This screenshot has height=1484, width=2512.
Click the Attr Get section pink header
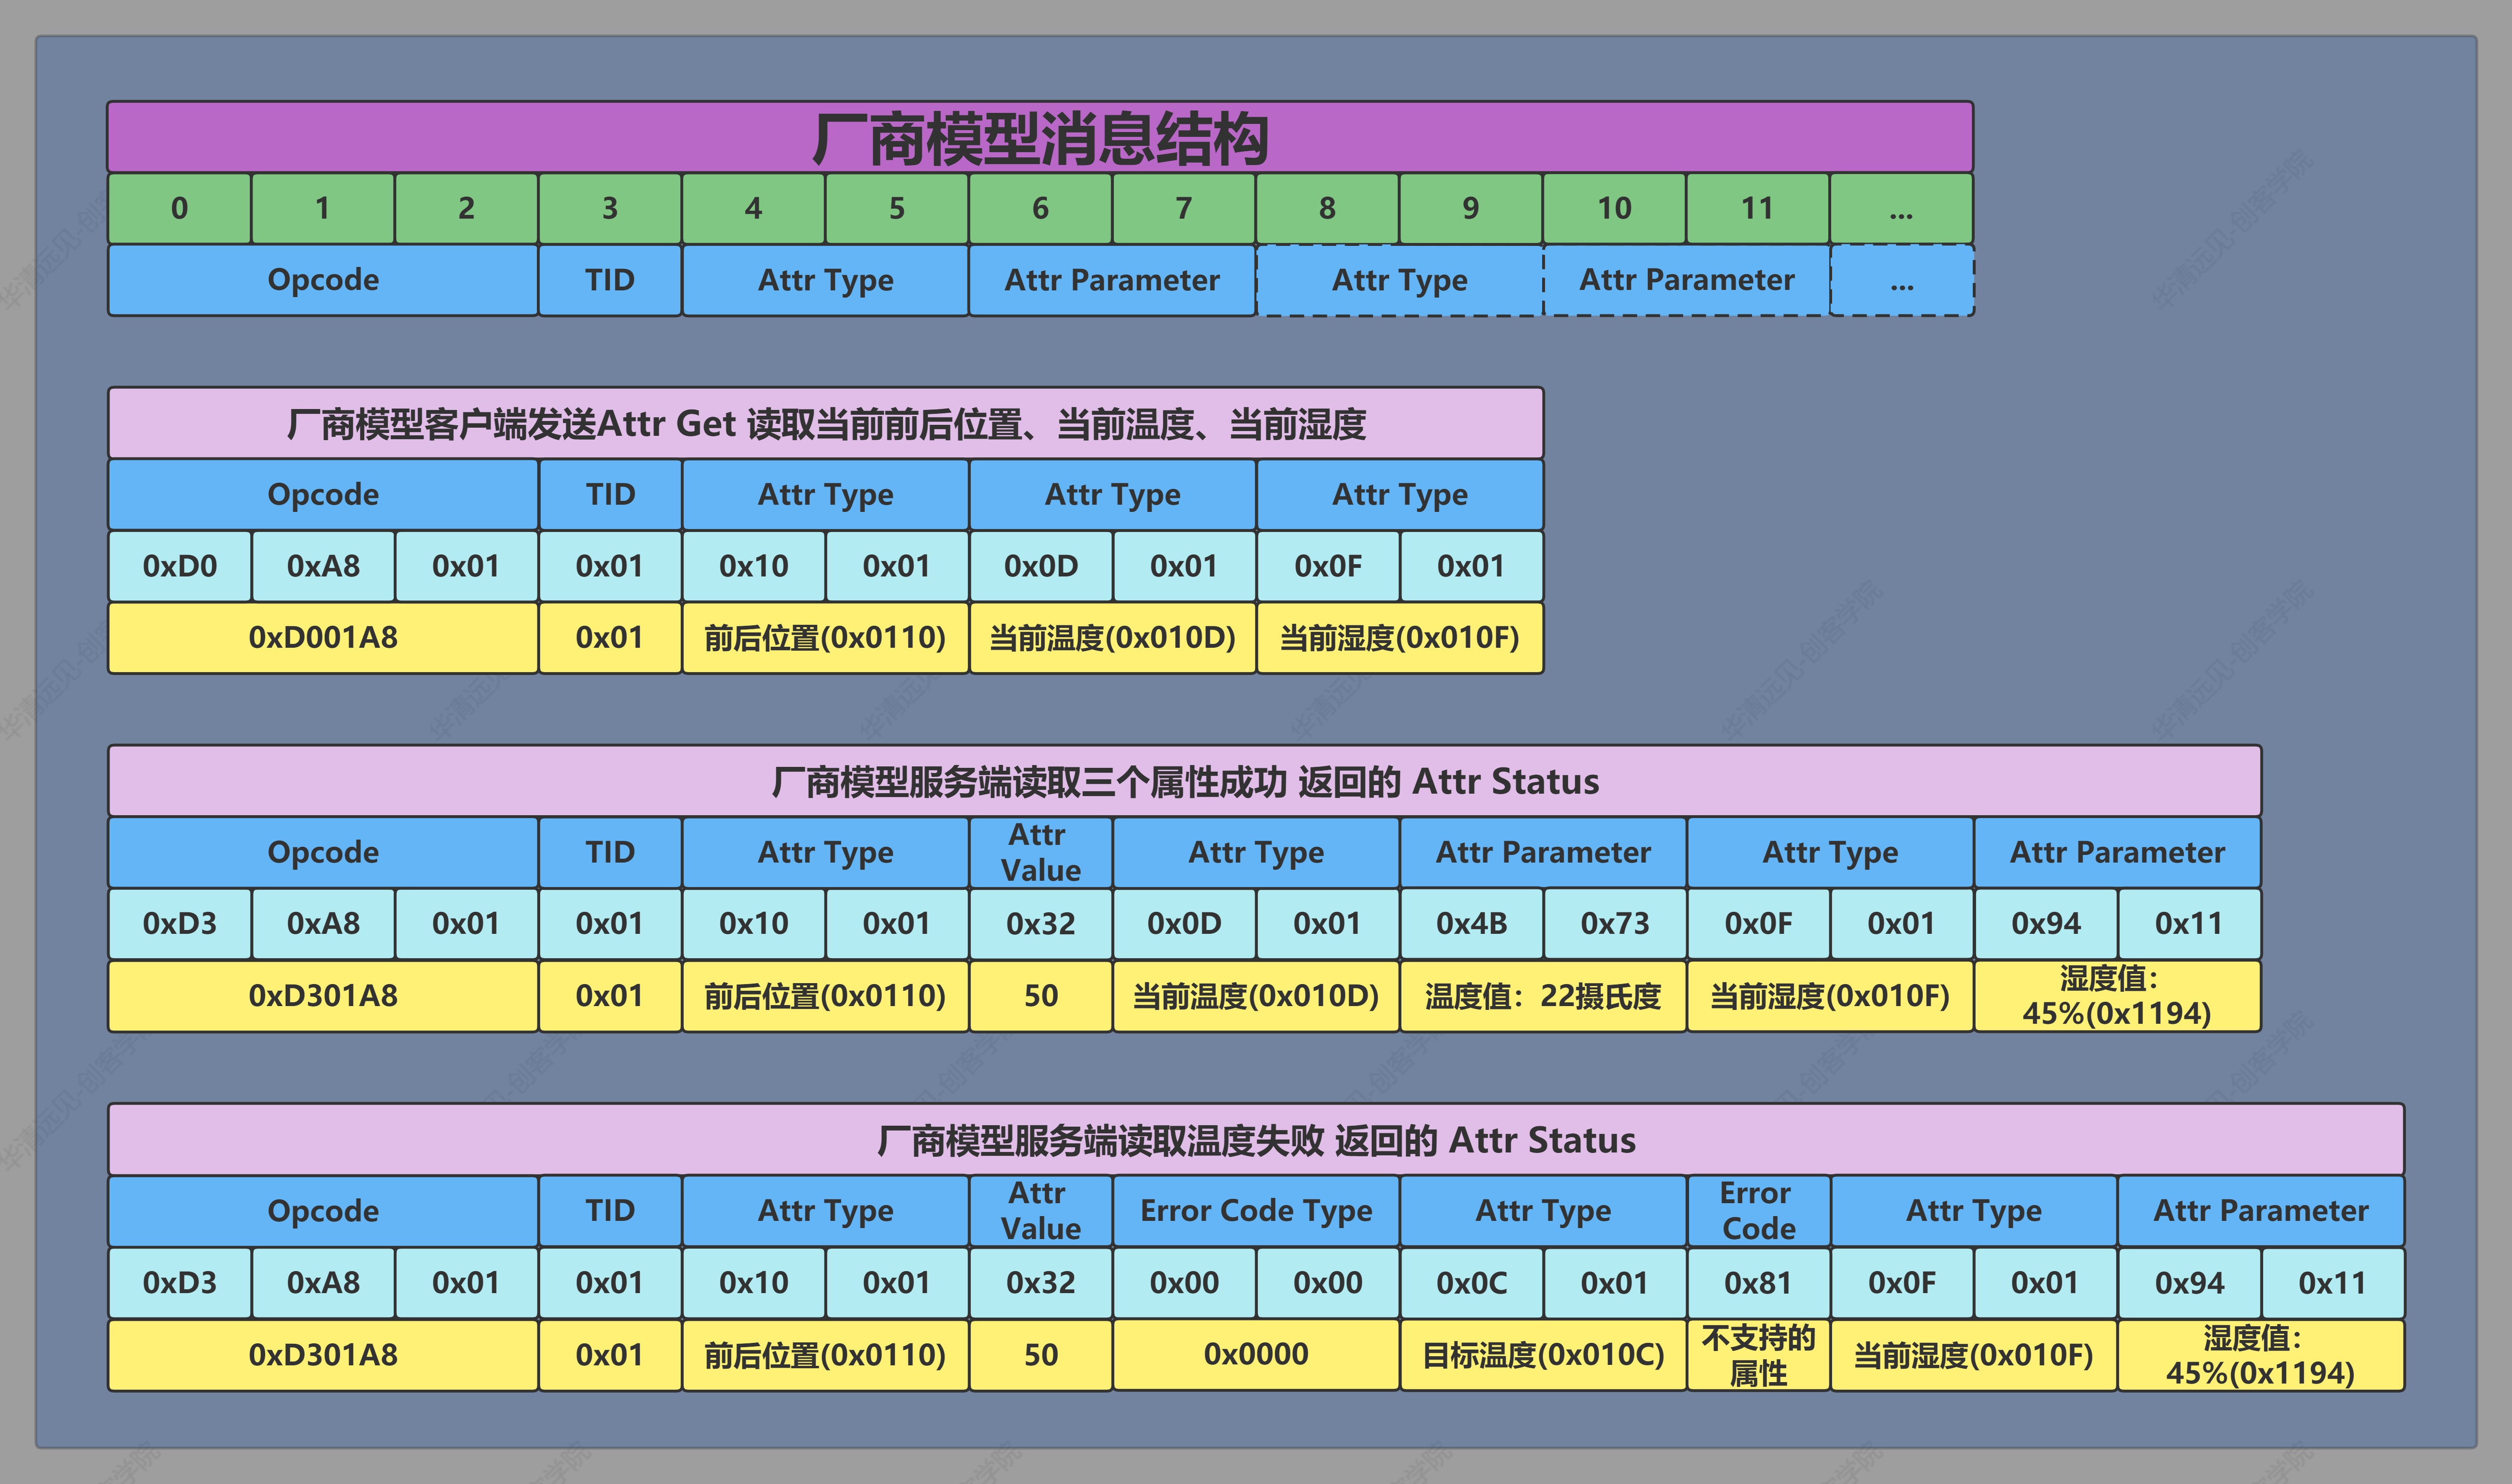826,423
